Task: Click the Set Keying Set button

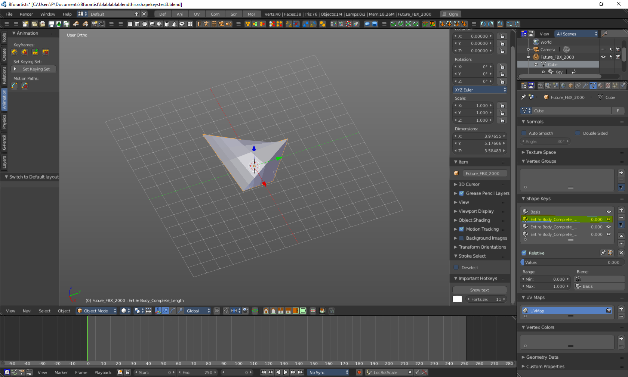Action: point(36,69)
